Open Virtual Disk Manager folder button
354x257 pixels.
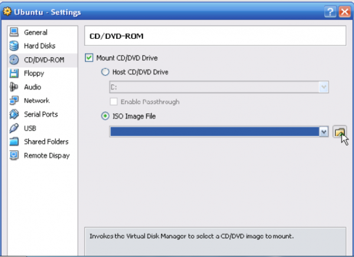pyautogui.click(x=339, y=132)
